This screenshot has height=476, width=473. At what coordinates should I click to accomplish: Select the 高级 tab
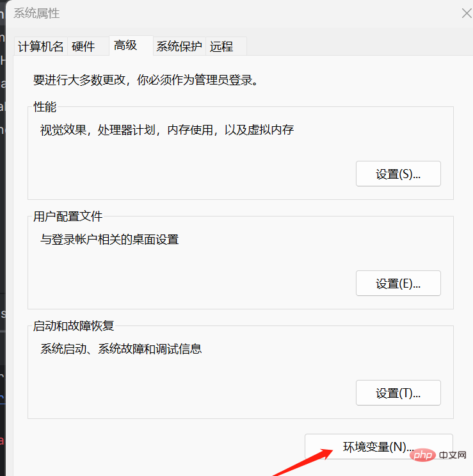(131, 45)
